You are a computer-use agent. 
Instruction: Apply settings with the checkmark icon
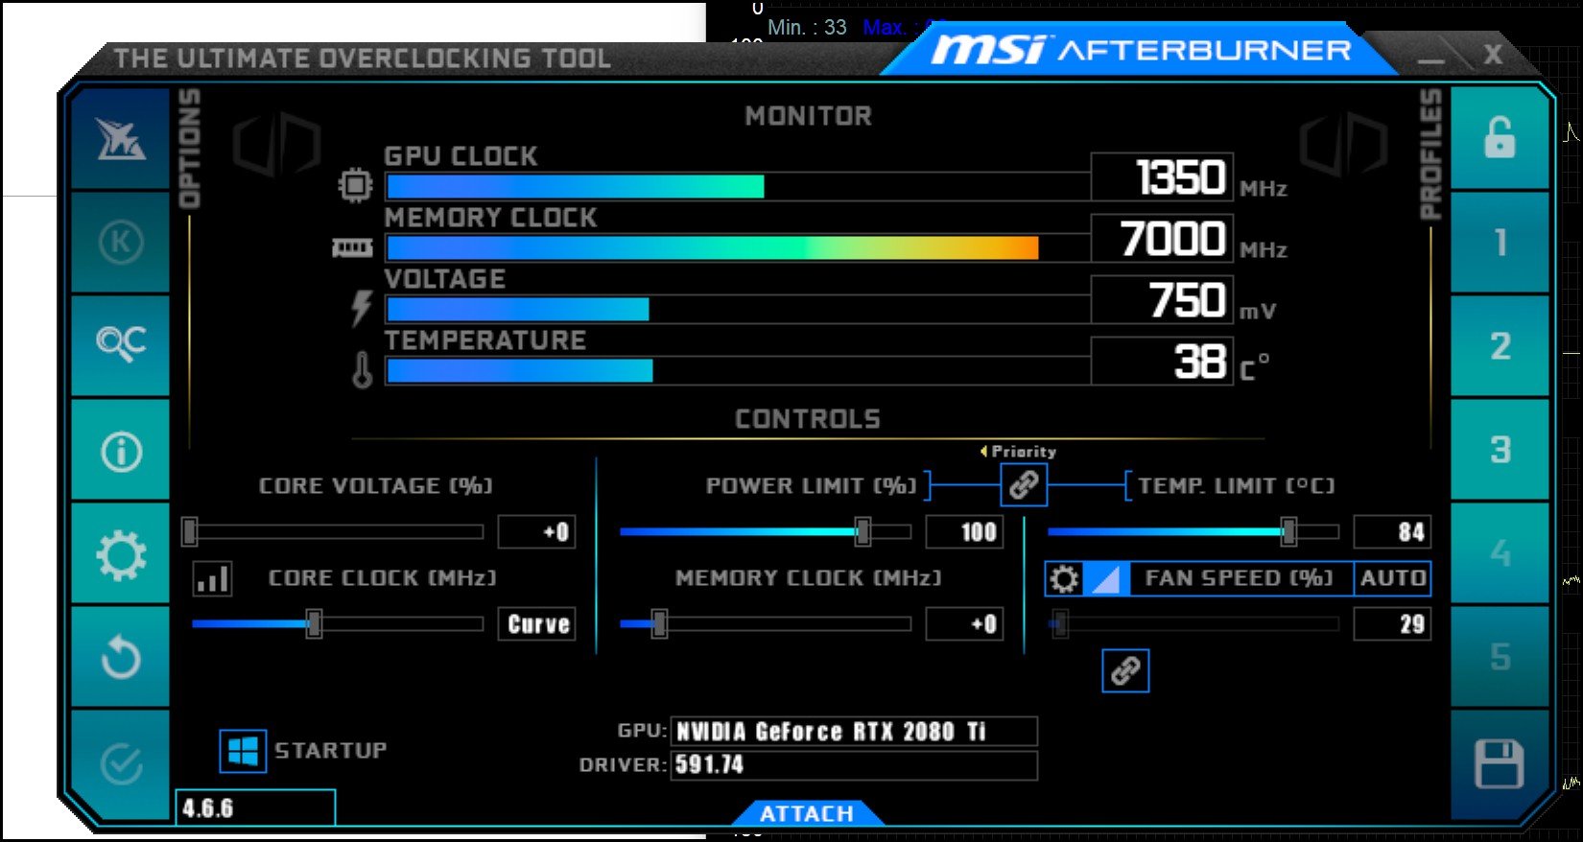[x=121, y=764]
